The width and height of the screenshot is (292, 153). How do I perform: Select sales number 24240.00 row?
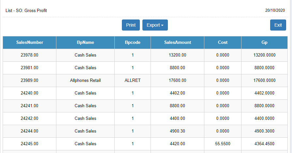pos(145,93)
